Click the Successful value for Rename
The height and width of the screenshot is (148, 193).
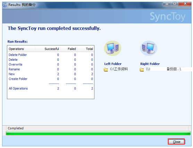pos(58,69)
